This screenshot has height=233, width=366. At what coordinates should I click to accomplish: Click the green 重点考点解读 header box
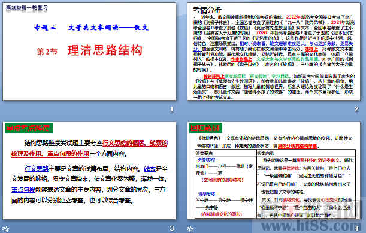29,128
